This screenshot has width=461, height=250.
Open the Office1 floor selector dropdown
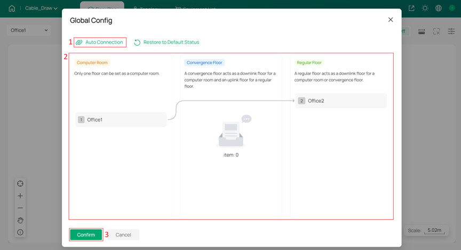pos(28,30)
